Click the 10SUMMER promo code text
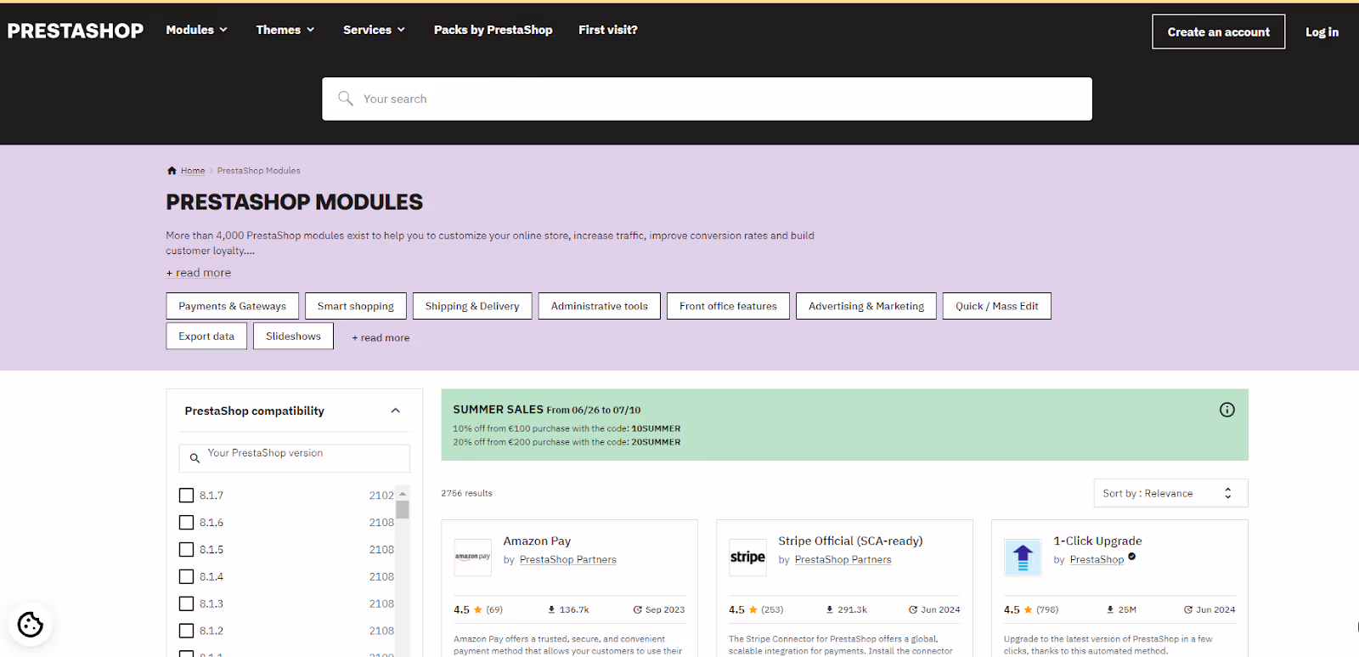This screenshot has width=1359, height=657. (656, 428)
